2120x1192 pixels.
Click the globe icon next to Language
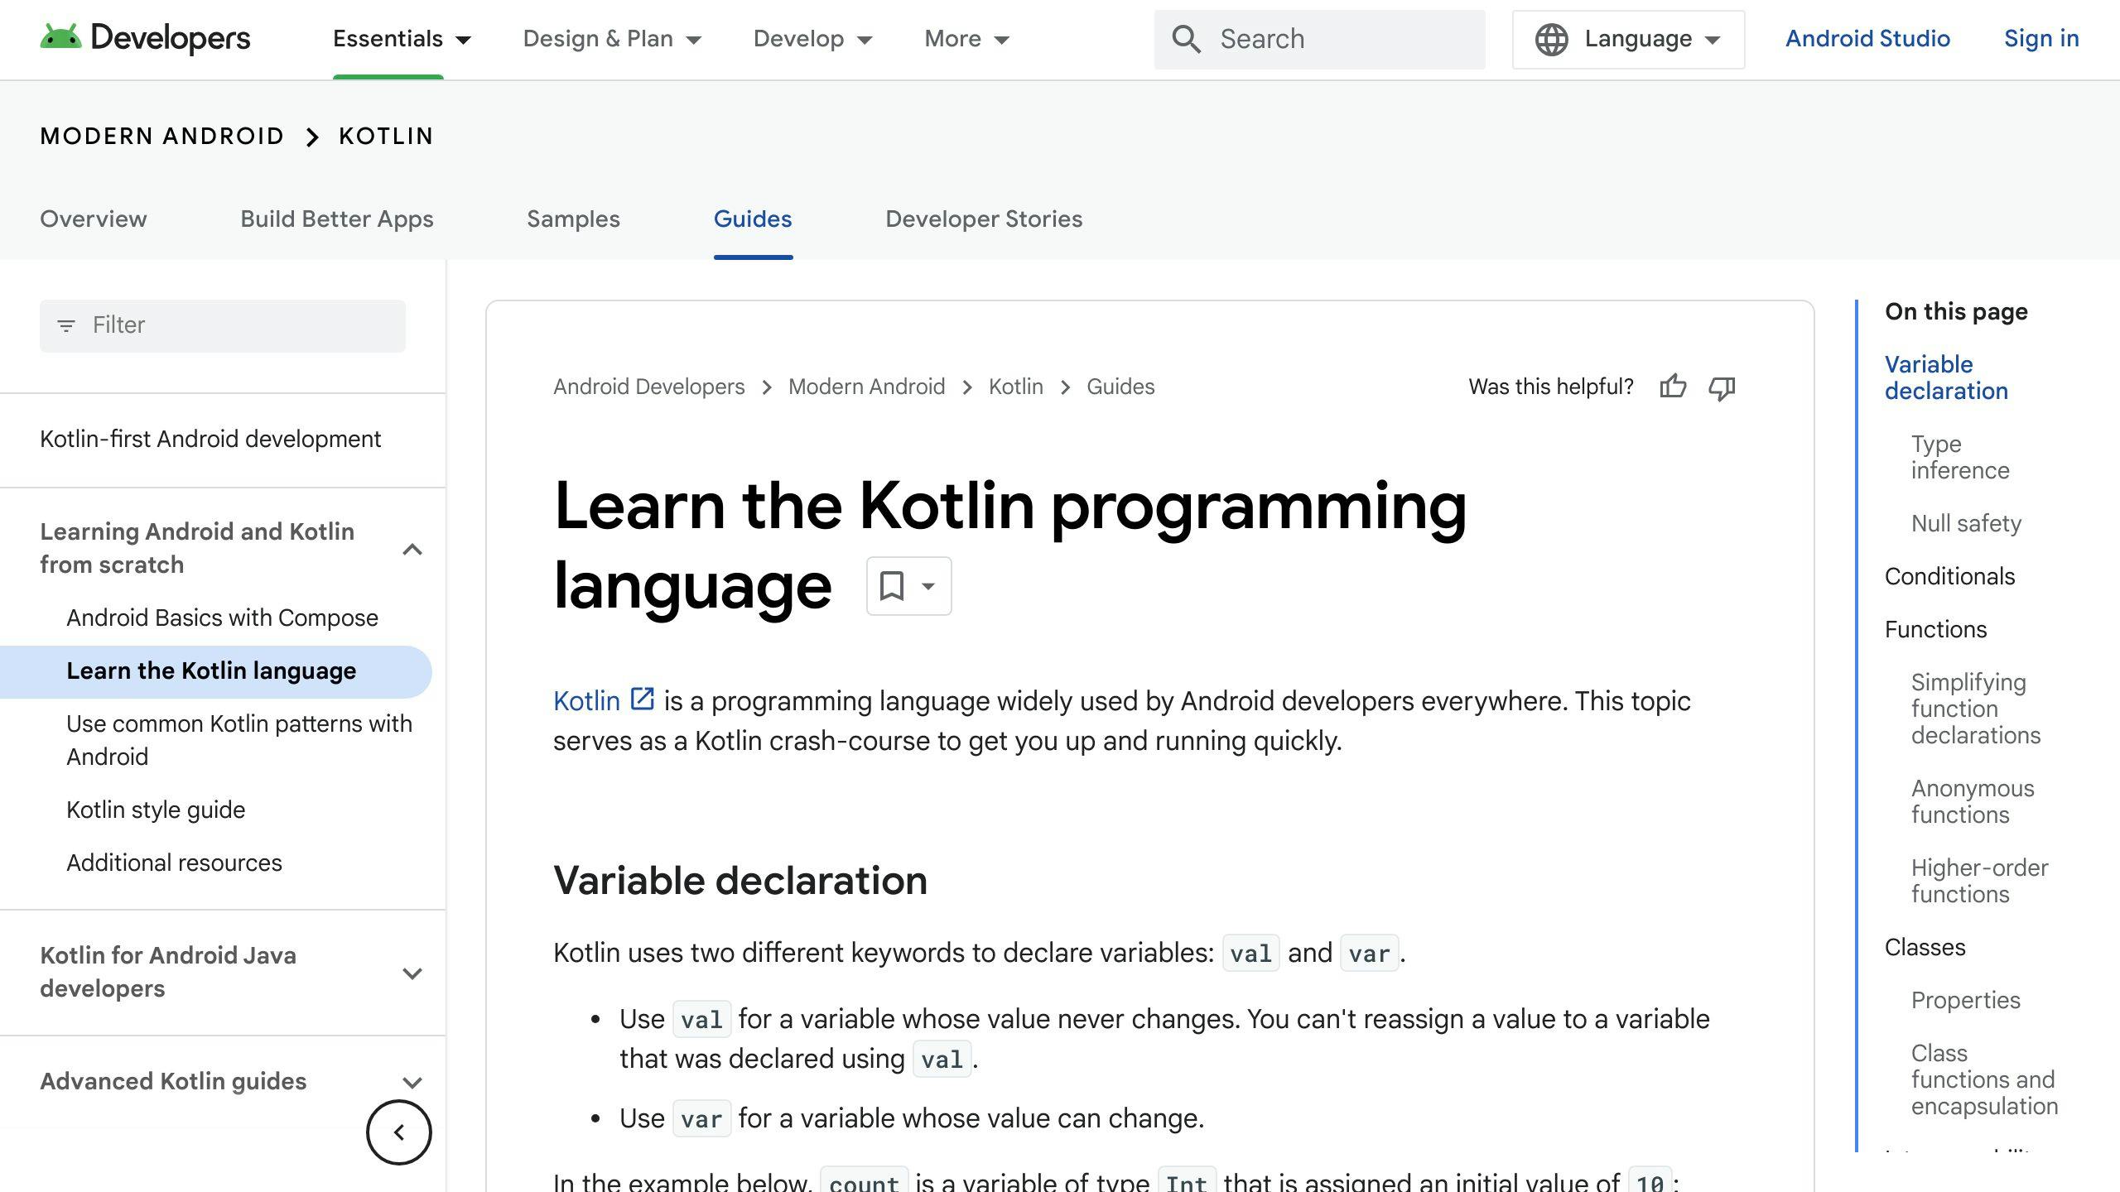(1551, 39)
